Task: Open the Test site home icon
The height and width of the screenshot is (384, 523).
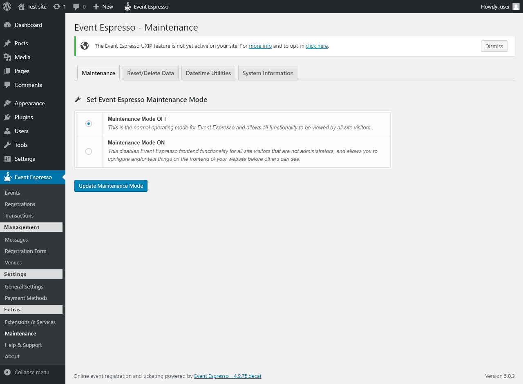Action: 21,7
